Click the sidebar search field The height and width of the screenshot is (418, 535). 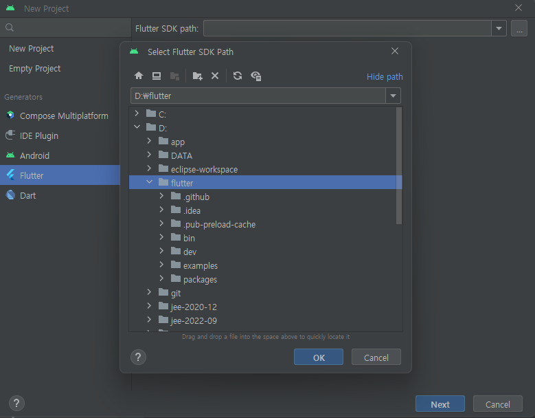[x=65, y=27]
